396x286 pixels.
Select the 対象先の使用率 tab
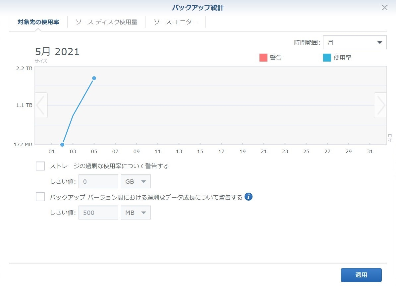click(x=38, y=22)
